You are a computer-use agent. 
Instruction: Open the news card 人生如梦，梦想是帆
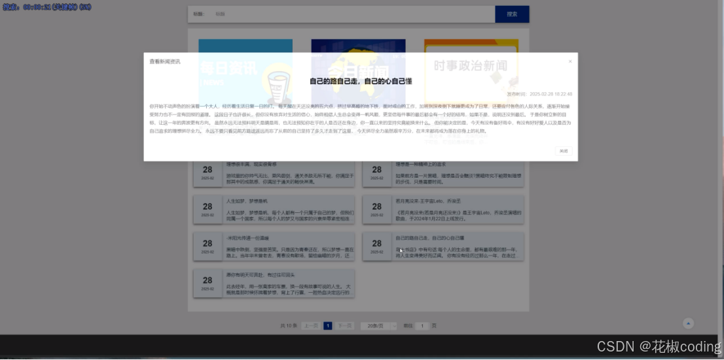tap(274, 210)
